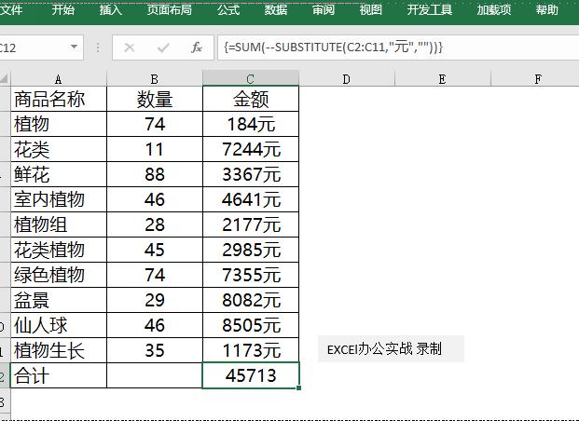The height and width of the screenshot is (421, 579).
Task: Select the 公式 ribbon tab
Action: tap(228, 10)
